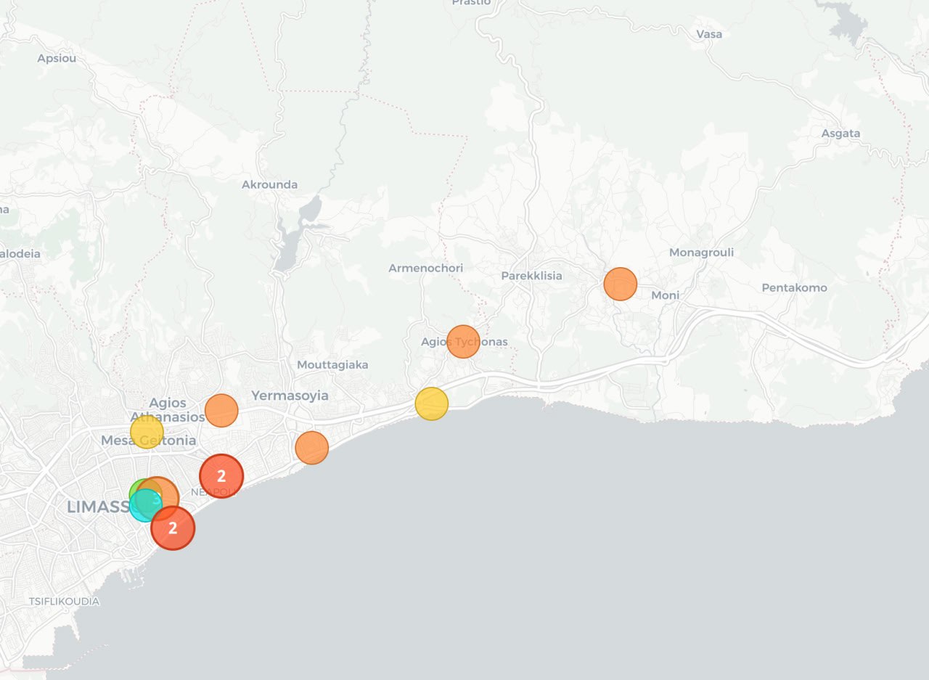Click the orange marker beside Moni
Viewport: 929px width, 680px height.
pyautogui.click(x=620, y=284)
